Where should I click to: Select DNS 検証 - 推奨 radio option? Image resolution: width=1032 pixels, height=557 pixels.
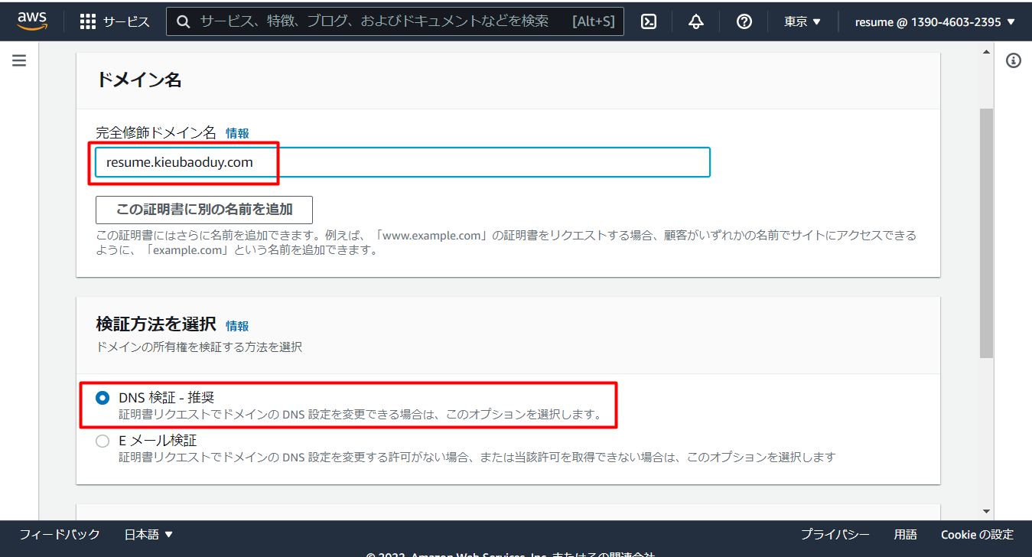click(x=103, y=398)
